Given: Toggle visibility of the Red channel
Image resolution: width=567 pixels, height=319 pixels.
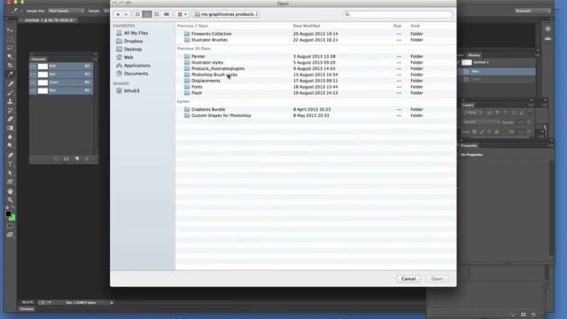Looking at the screenshot, I should (x=33, y=74).
